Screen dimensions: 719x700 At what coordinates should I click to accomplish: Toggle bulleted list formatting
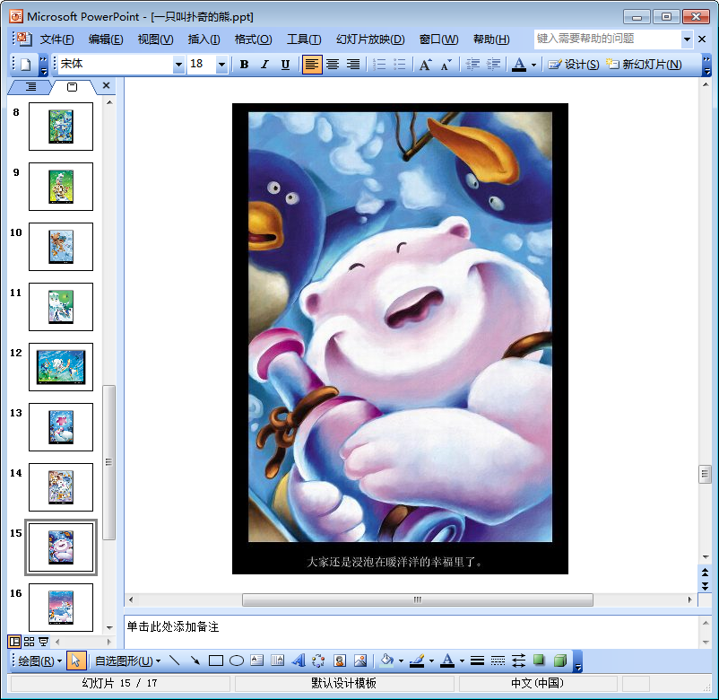[x=400, y=65]
